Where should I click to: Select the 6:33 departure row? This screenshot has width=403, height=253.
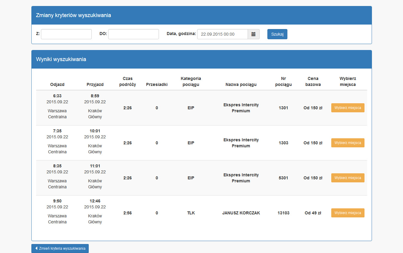57,96
